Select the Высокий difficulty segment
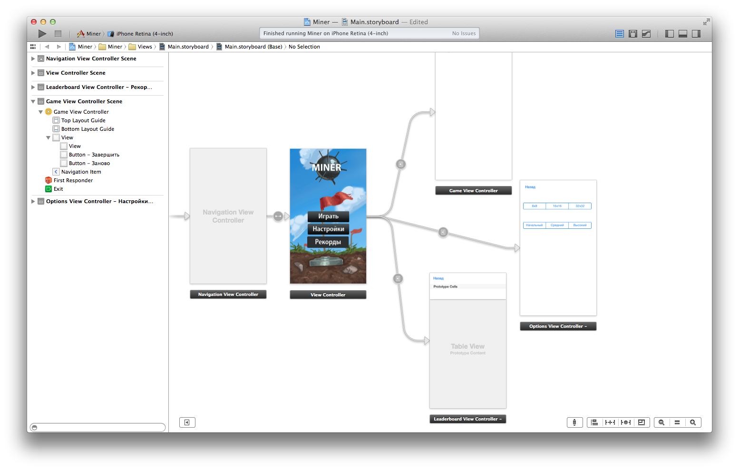The width and height of the screenshot is (739, 470). (x=580, y=225)
